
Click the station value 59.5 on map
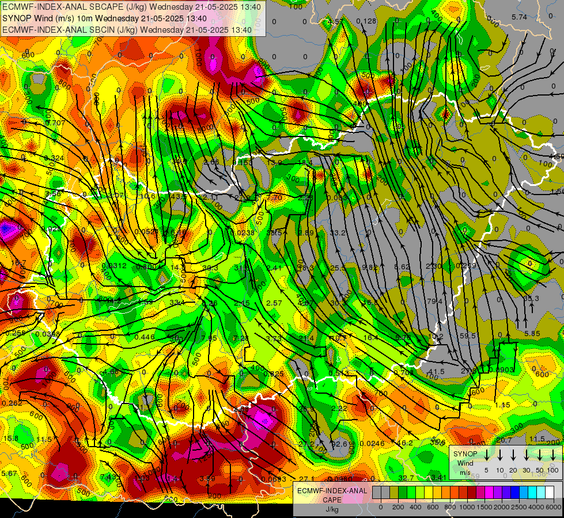point(468,336)
